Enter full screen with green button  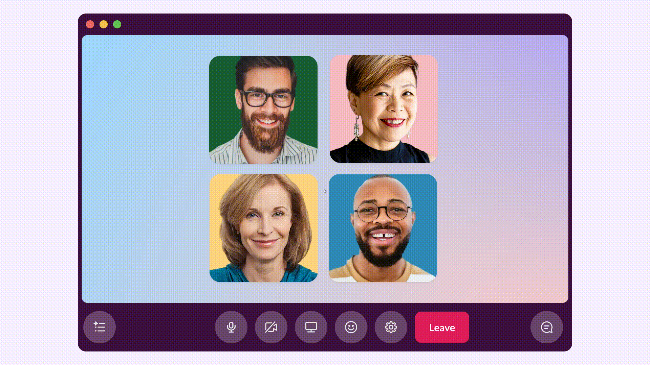point(117,24)
